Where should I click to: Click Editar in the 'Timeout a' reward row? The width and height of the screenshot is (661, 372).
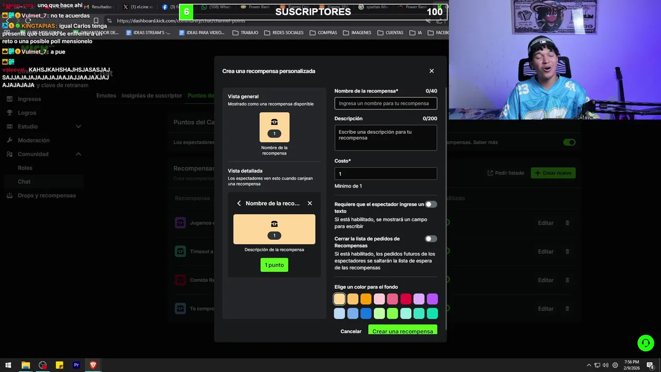point(546,252)
